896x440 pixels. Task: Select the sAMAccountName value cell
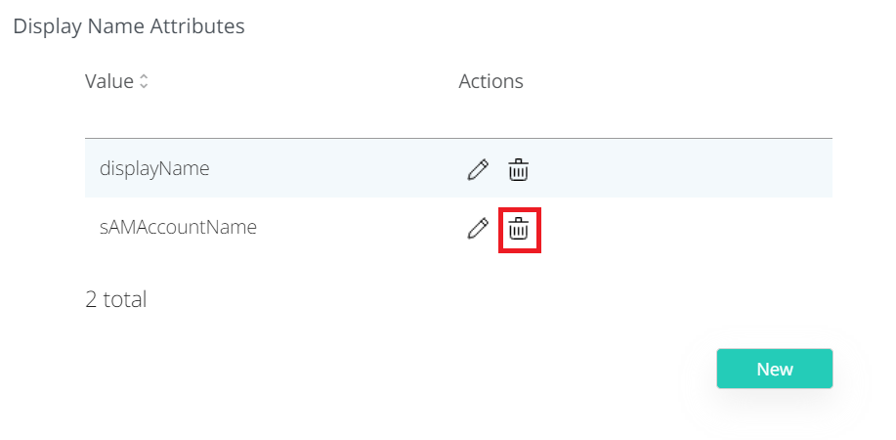pyautogui.click(x=178, y=227)
